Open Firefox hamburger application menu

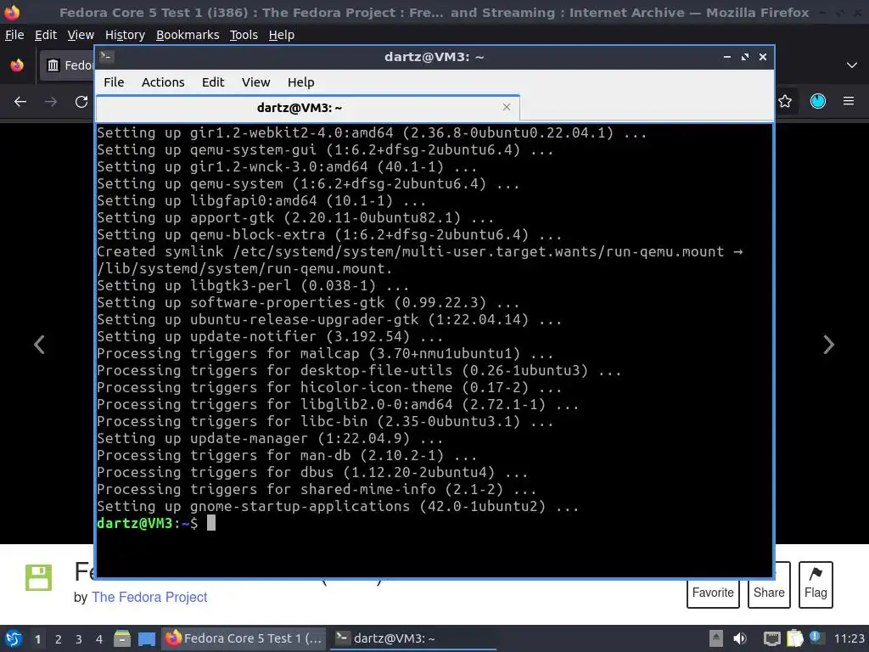pos(849,101)
